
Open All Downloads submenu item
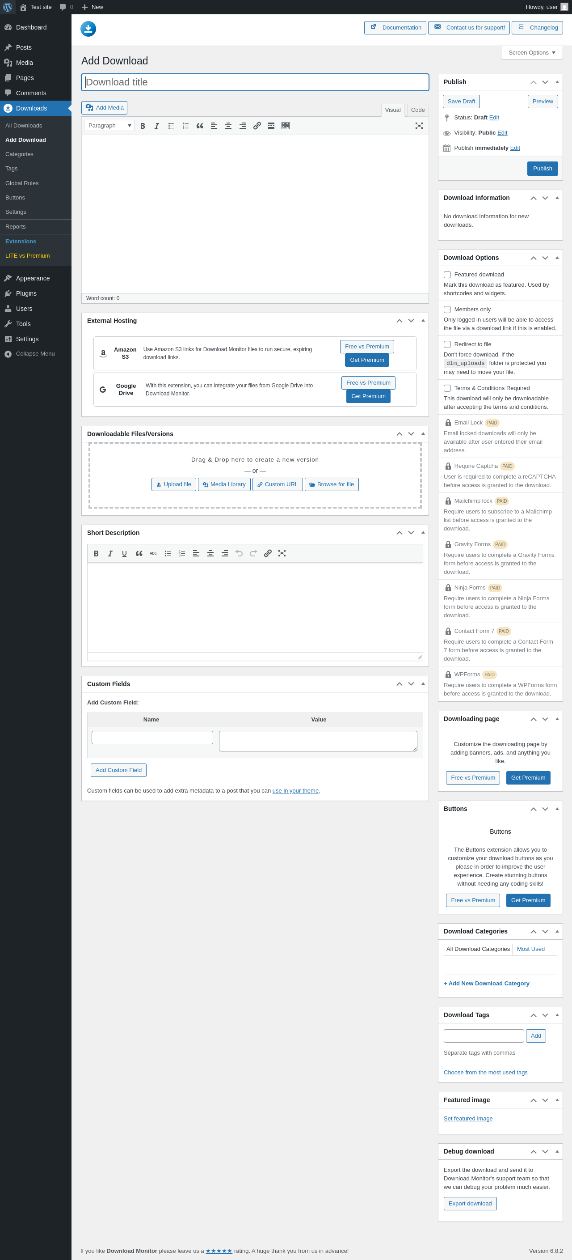click(36, 126)
